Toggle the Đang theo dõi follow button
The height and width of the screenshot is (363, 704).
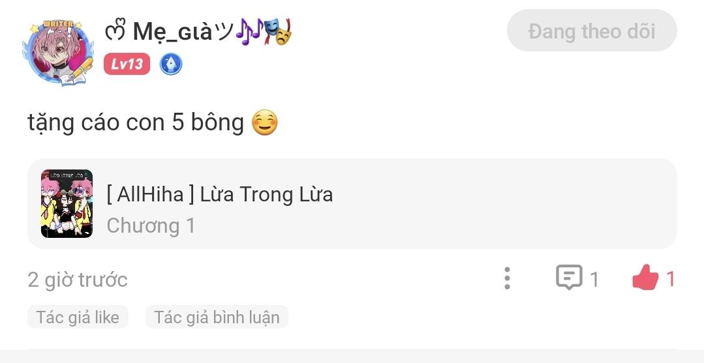point(591,31)
